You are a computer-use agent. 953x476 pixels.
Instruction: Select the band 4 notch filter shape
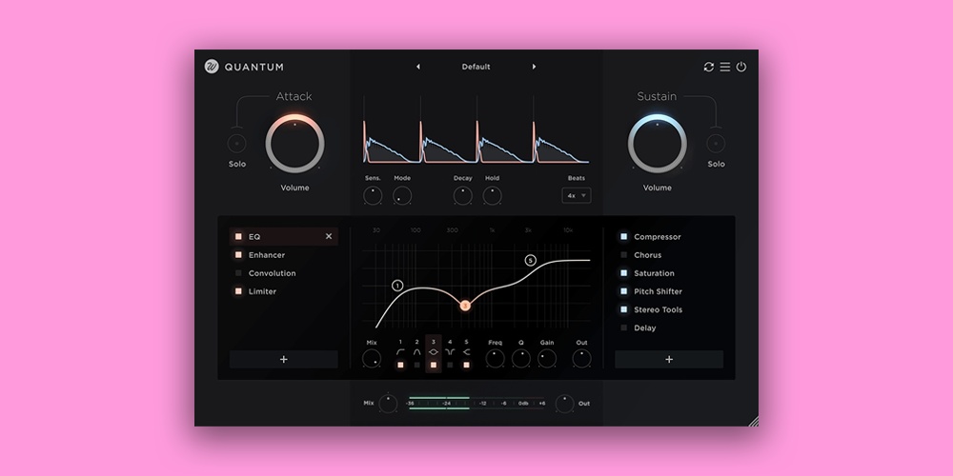(450, 352)
